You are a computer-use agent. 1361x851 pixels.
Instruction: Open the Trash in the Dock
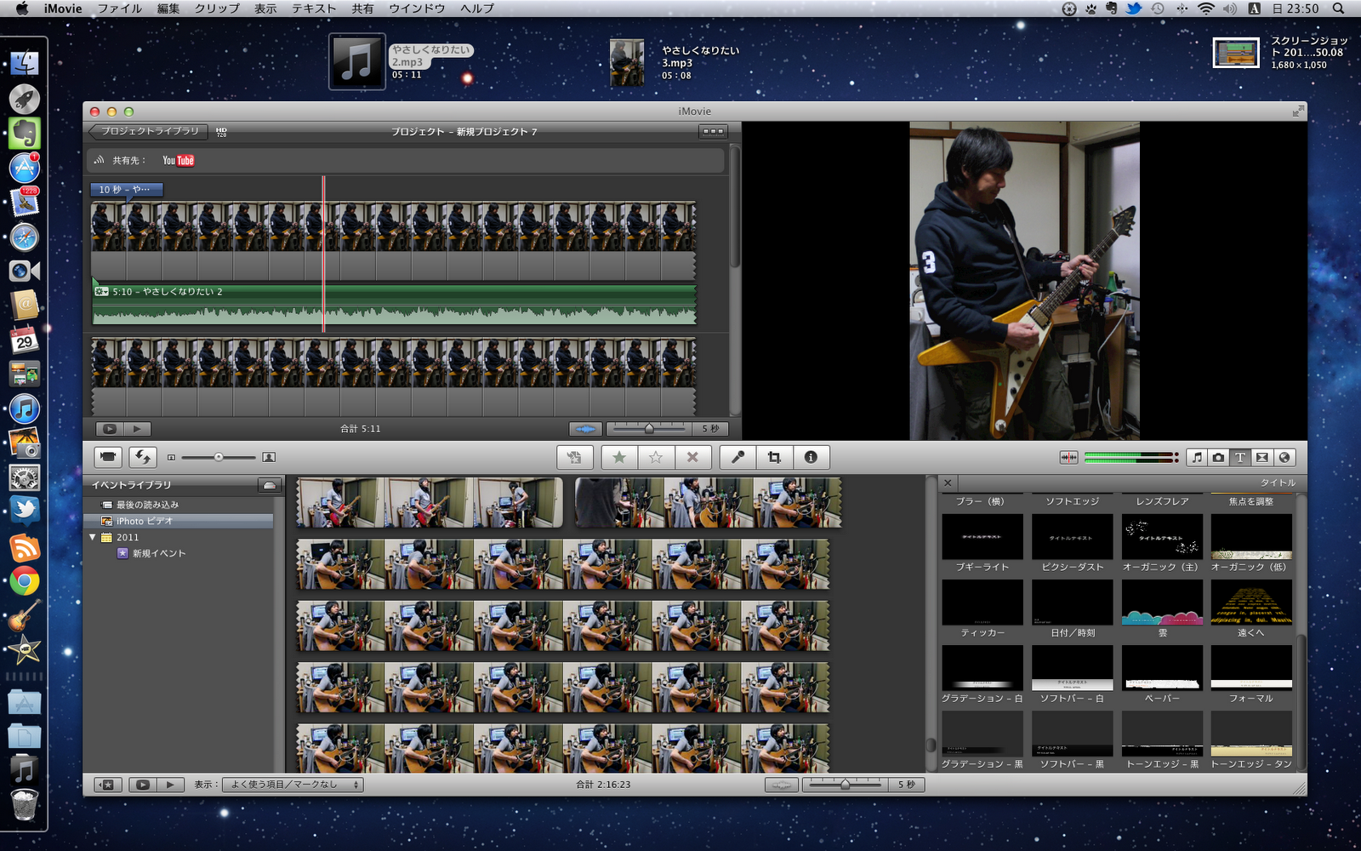tap(25, 804)
